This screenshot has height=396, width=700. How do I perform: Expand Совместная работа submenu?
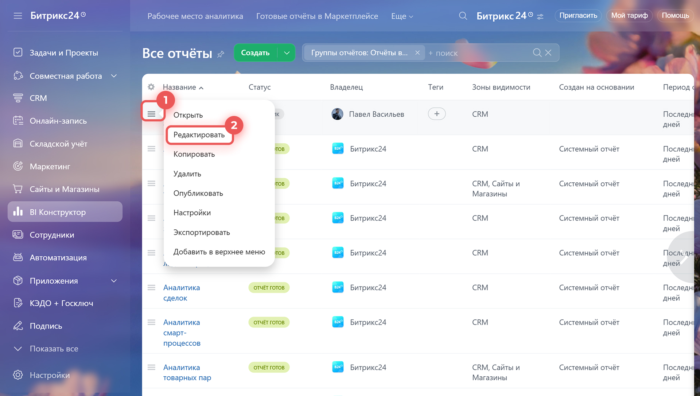pos(114,76)
